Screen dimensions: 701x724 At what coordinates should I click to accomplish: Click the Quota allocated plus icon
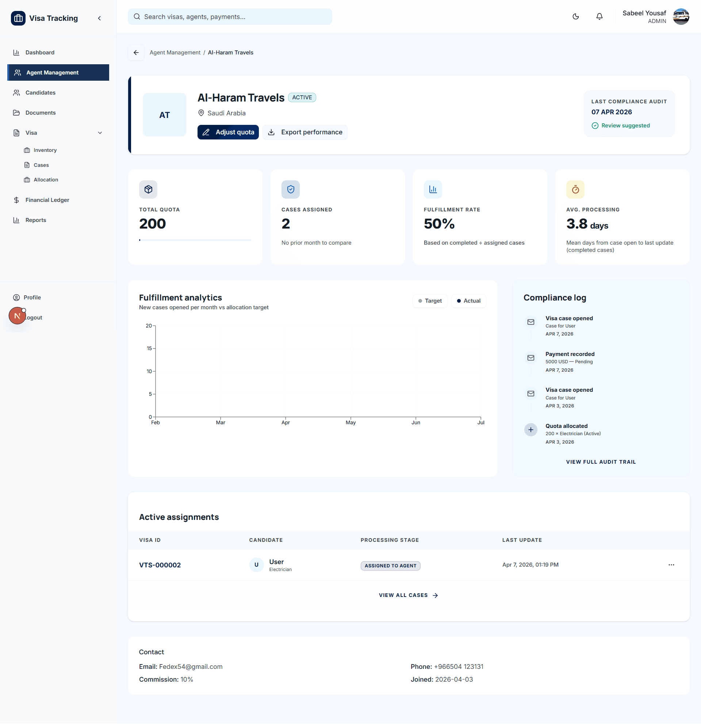[x=530, y=430]
